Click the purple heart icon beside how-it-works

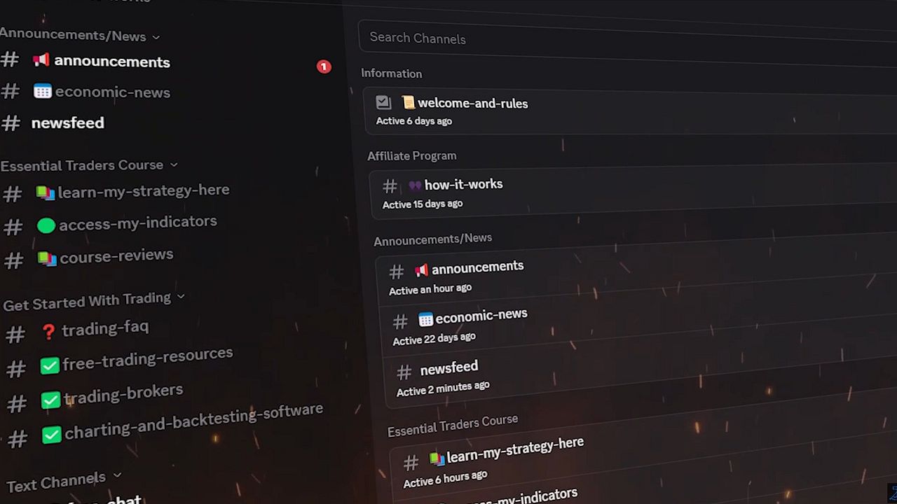click(x=415, y=185)
